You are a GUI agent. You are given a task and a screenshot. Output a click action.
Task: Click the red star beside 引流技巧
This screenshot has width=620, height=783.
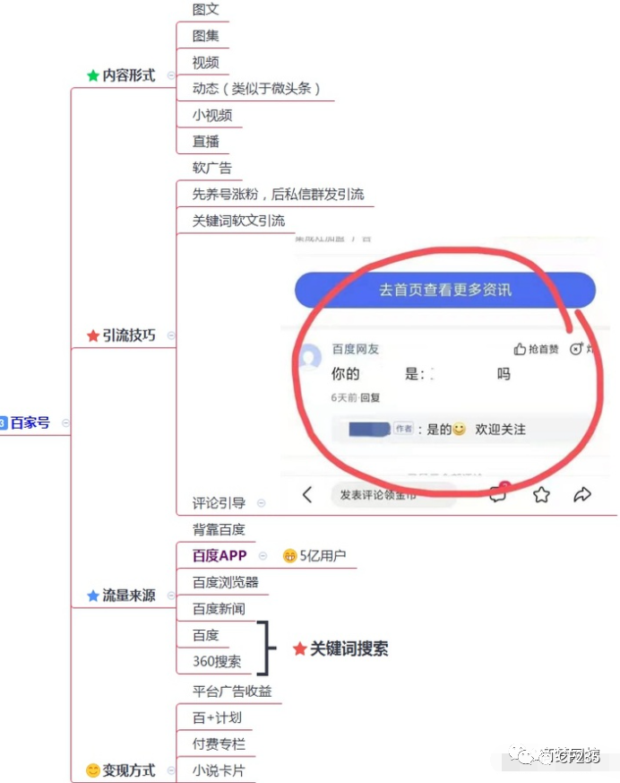[93, 335]
